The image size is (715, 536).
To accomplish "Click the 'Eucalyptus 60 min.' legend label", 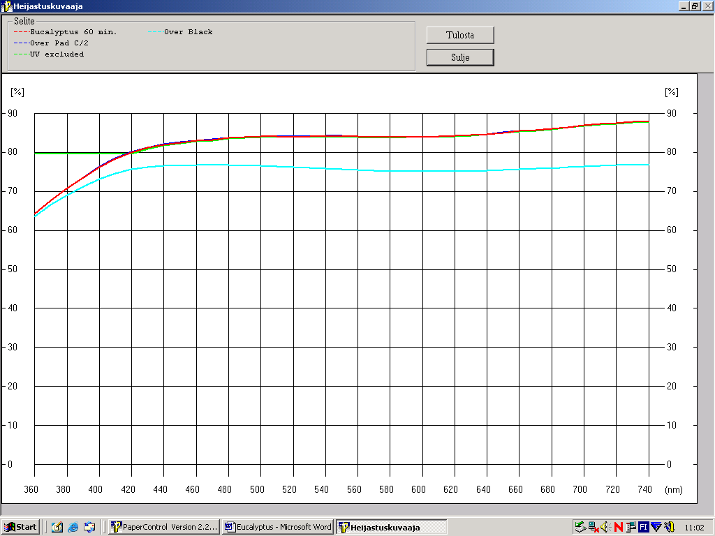I will [x=73, y=32].
